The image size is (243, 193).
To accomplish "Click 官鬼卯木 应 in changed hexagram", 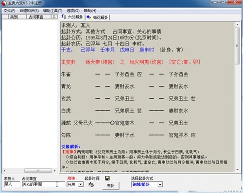I will [182, 135].
